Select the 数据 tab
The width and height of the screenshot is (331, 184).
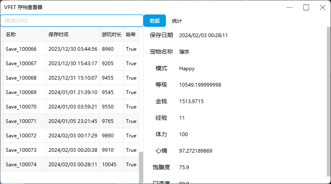point(155,21)
